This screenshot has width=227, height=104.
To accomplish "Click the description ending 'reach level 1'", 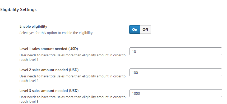I will [x=72, y=57].
